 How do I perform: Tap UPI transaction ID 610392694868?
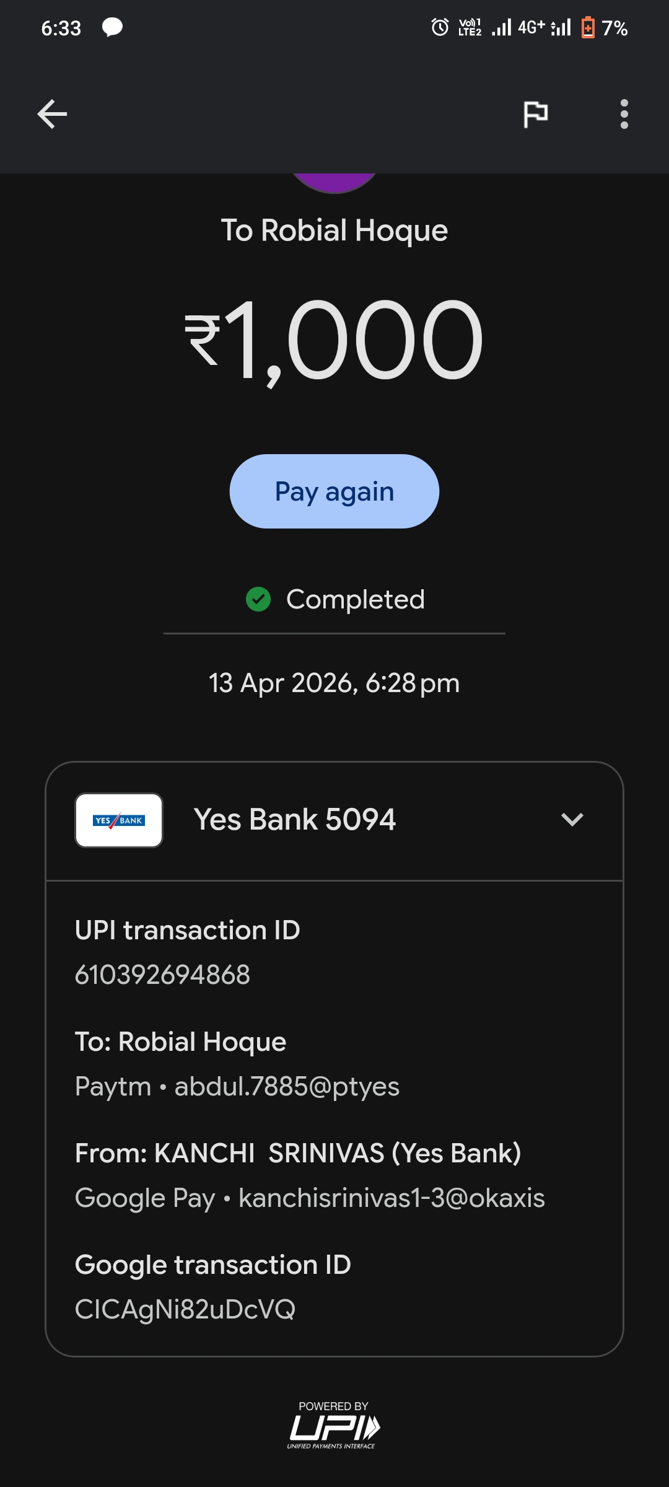point(162,975)
